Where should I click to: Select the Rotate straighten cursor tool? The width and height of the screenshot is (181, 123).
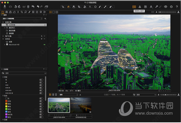(x=85, y=7)
